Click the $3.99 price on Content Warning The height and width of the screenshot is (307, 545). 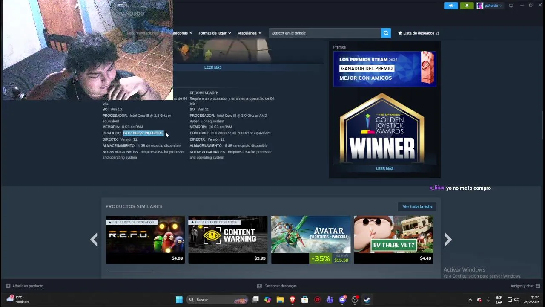(x=260, y=258)
